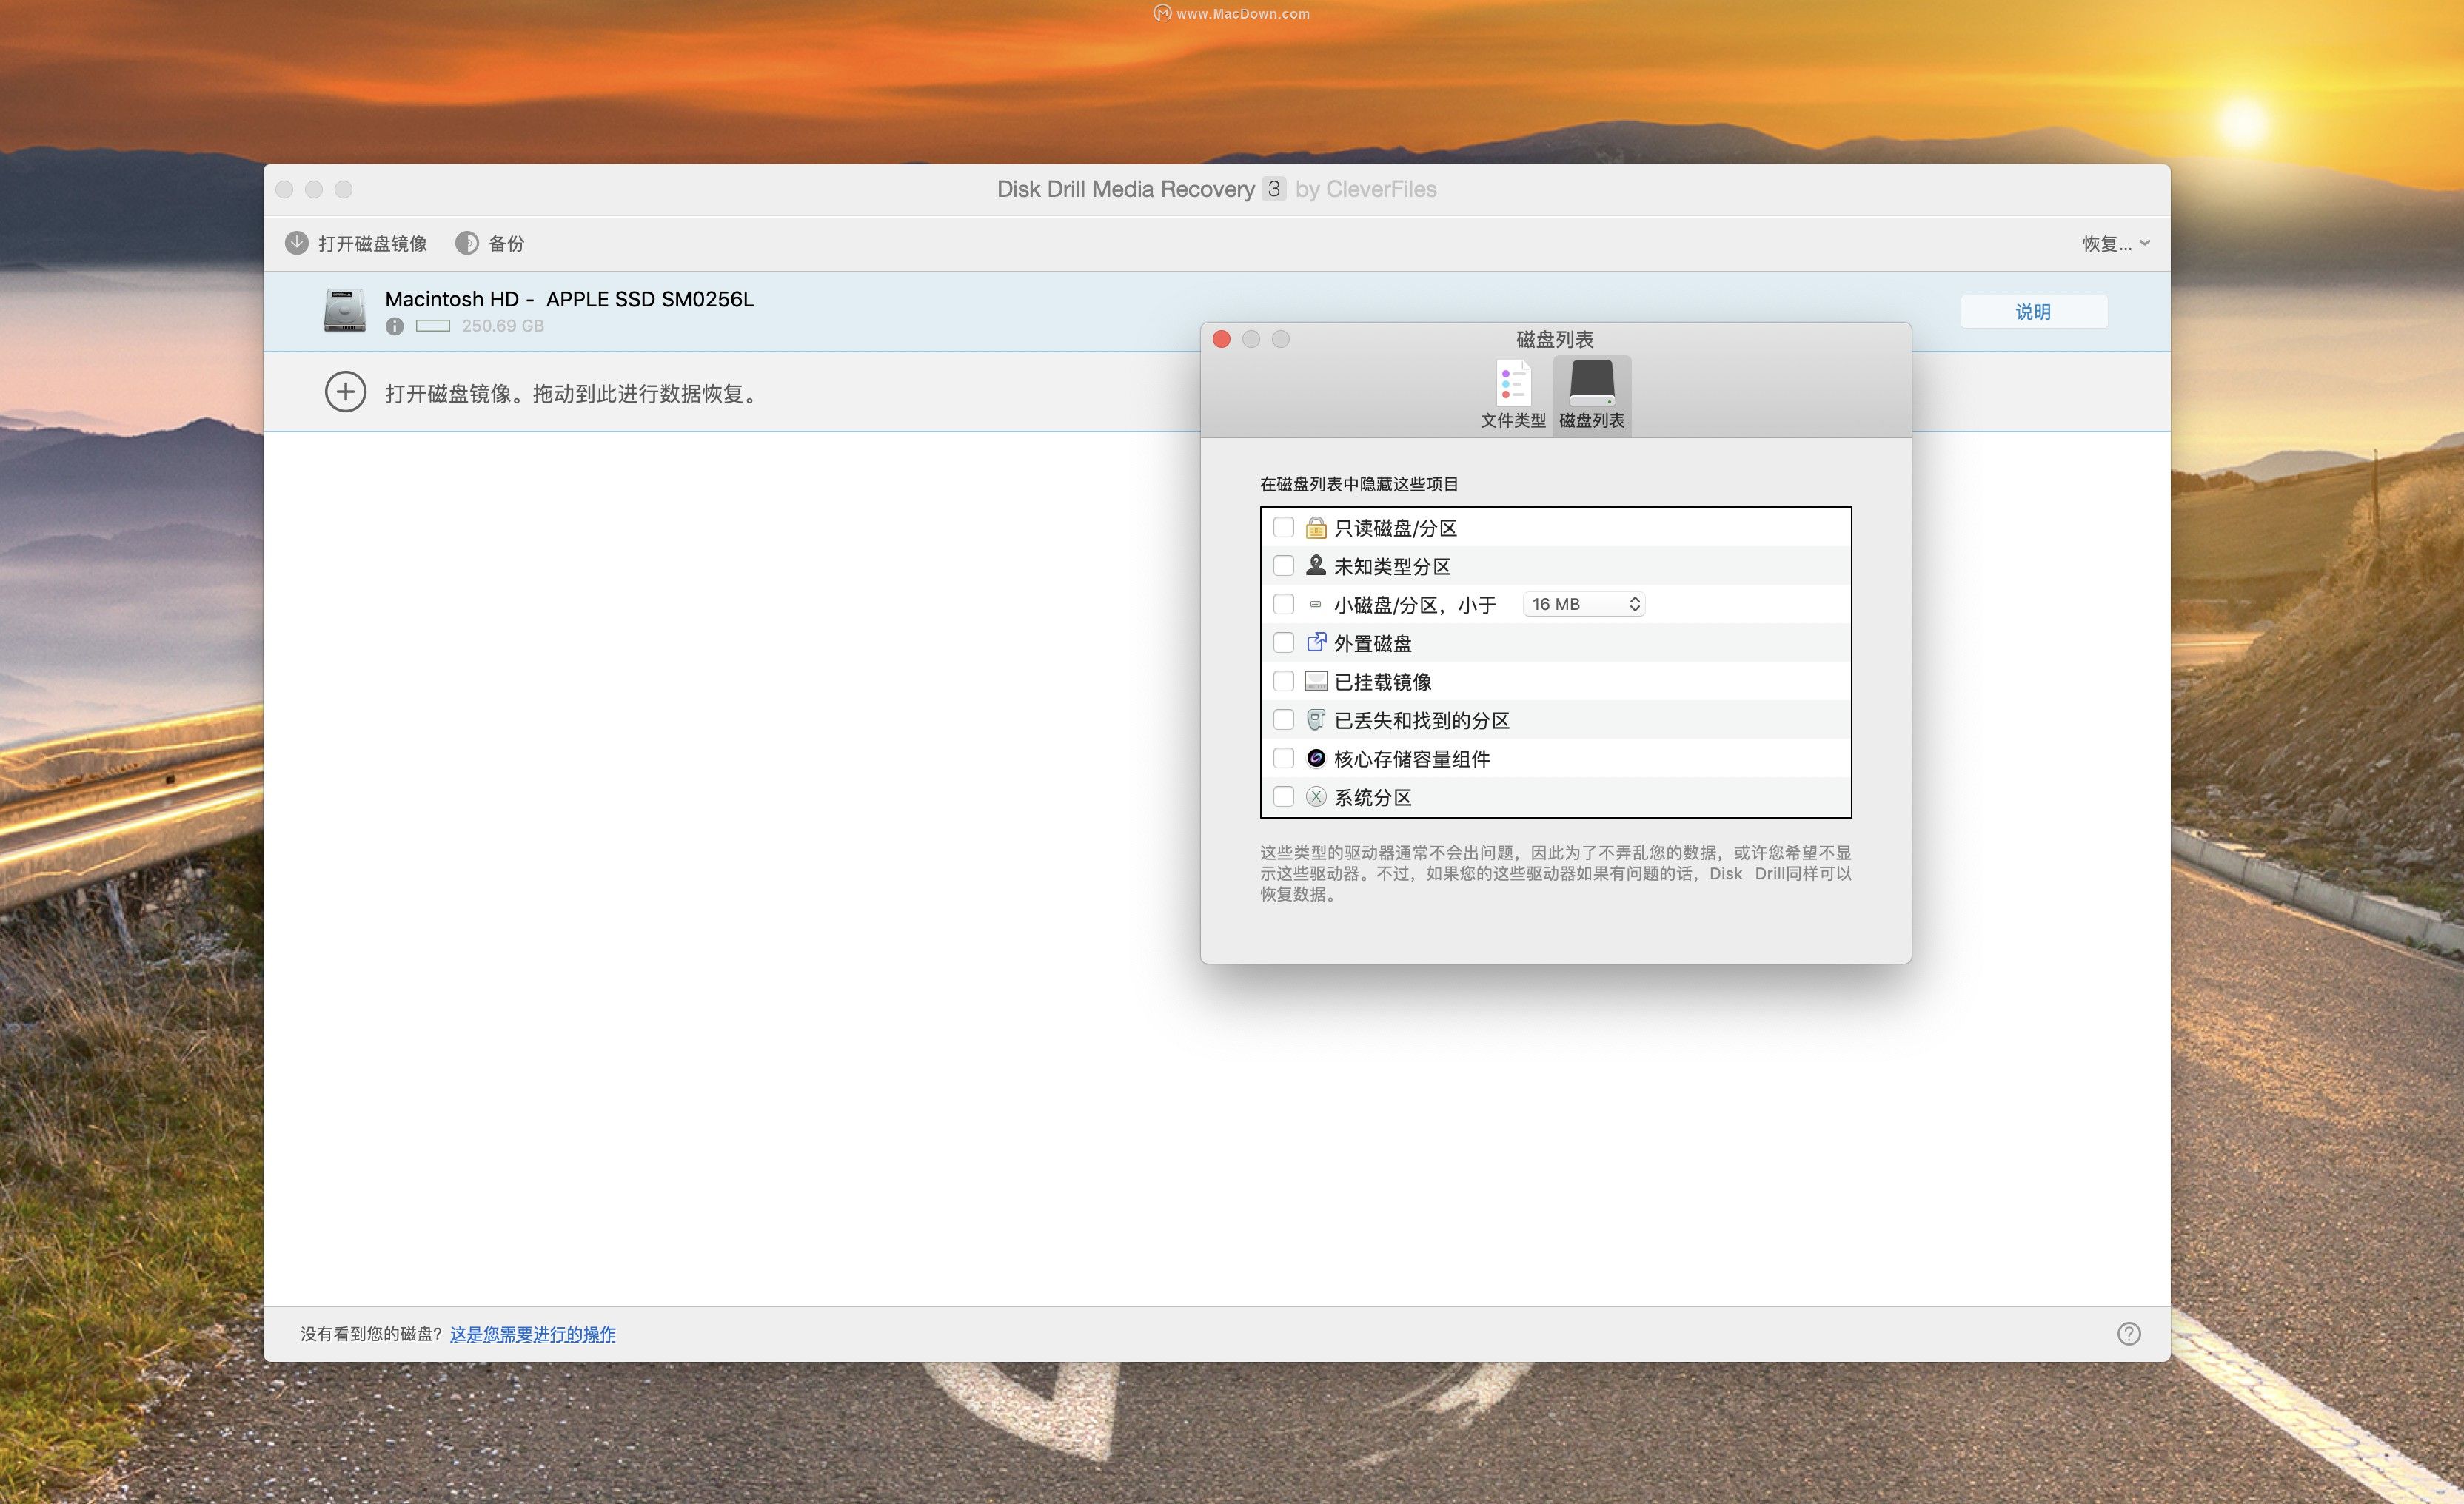Click the lost and found partition icon
Screen dimensions: 2464x1504
point(1316,719)
